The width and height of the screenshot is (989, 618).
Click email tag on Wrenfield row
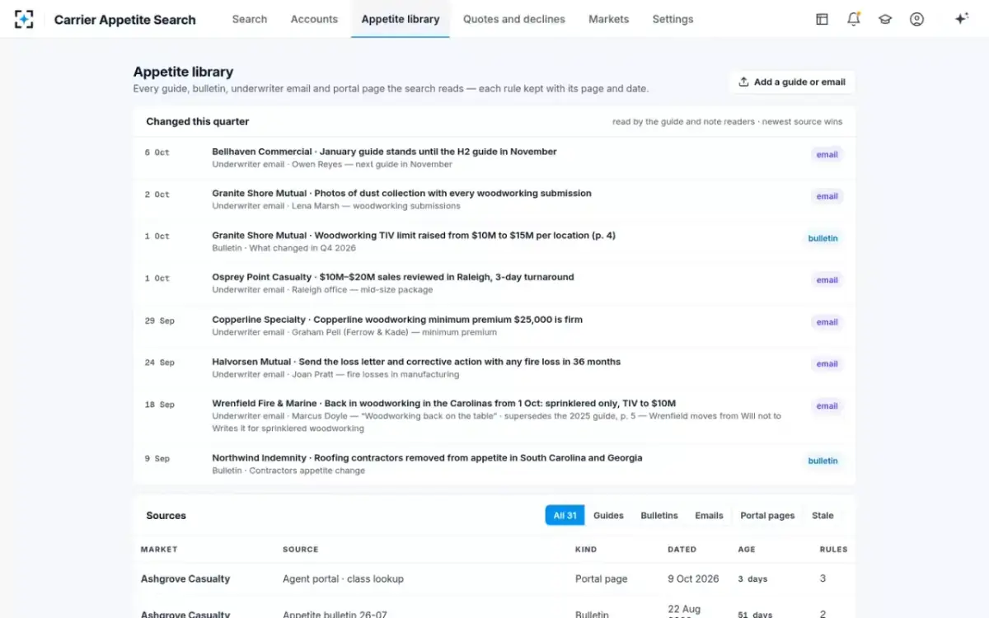point(827,406)
